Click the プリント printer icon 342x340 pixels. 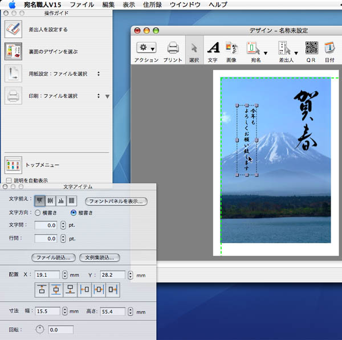173,48
